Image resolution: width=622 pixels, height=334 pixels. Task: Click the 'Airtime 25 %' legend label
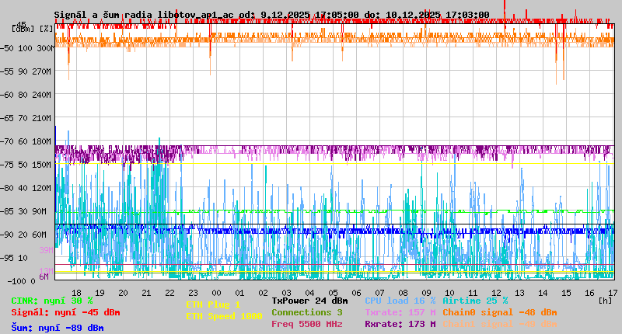coord(475,301)
